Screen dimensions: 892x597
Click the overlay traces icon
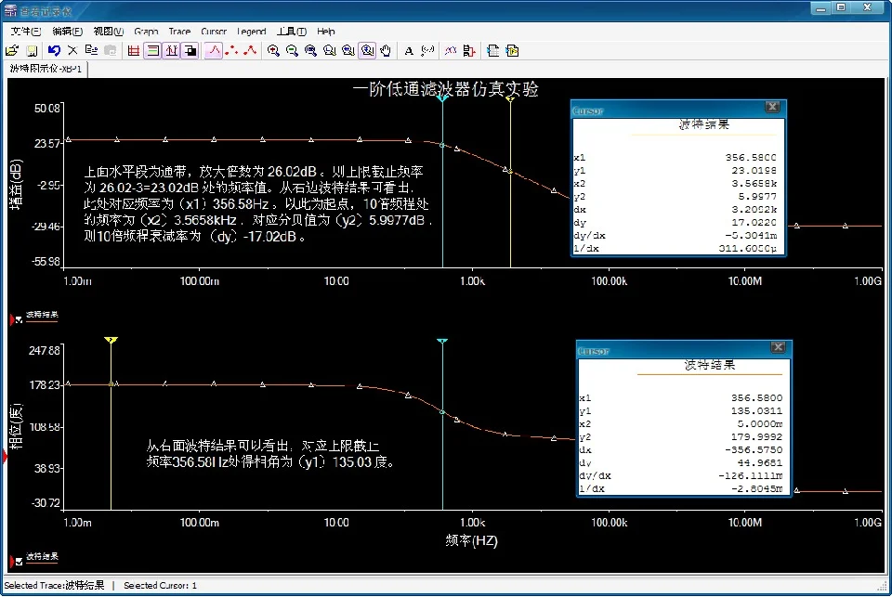tap(451, 51)
